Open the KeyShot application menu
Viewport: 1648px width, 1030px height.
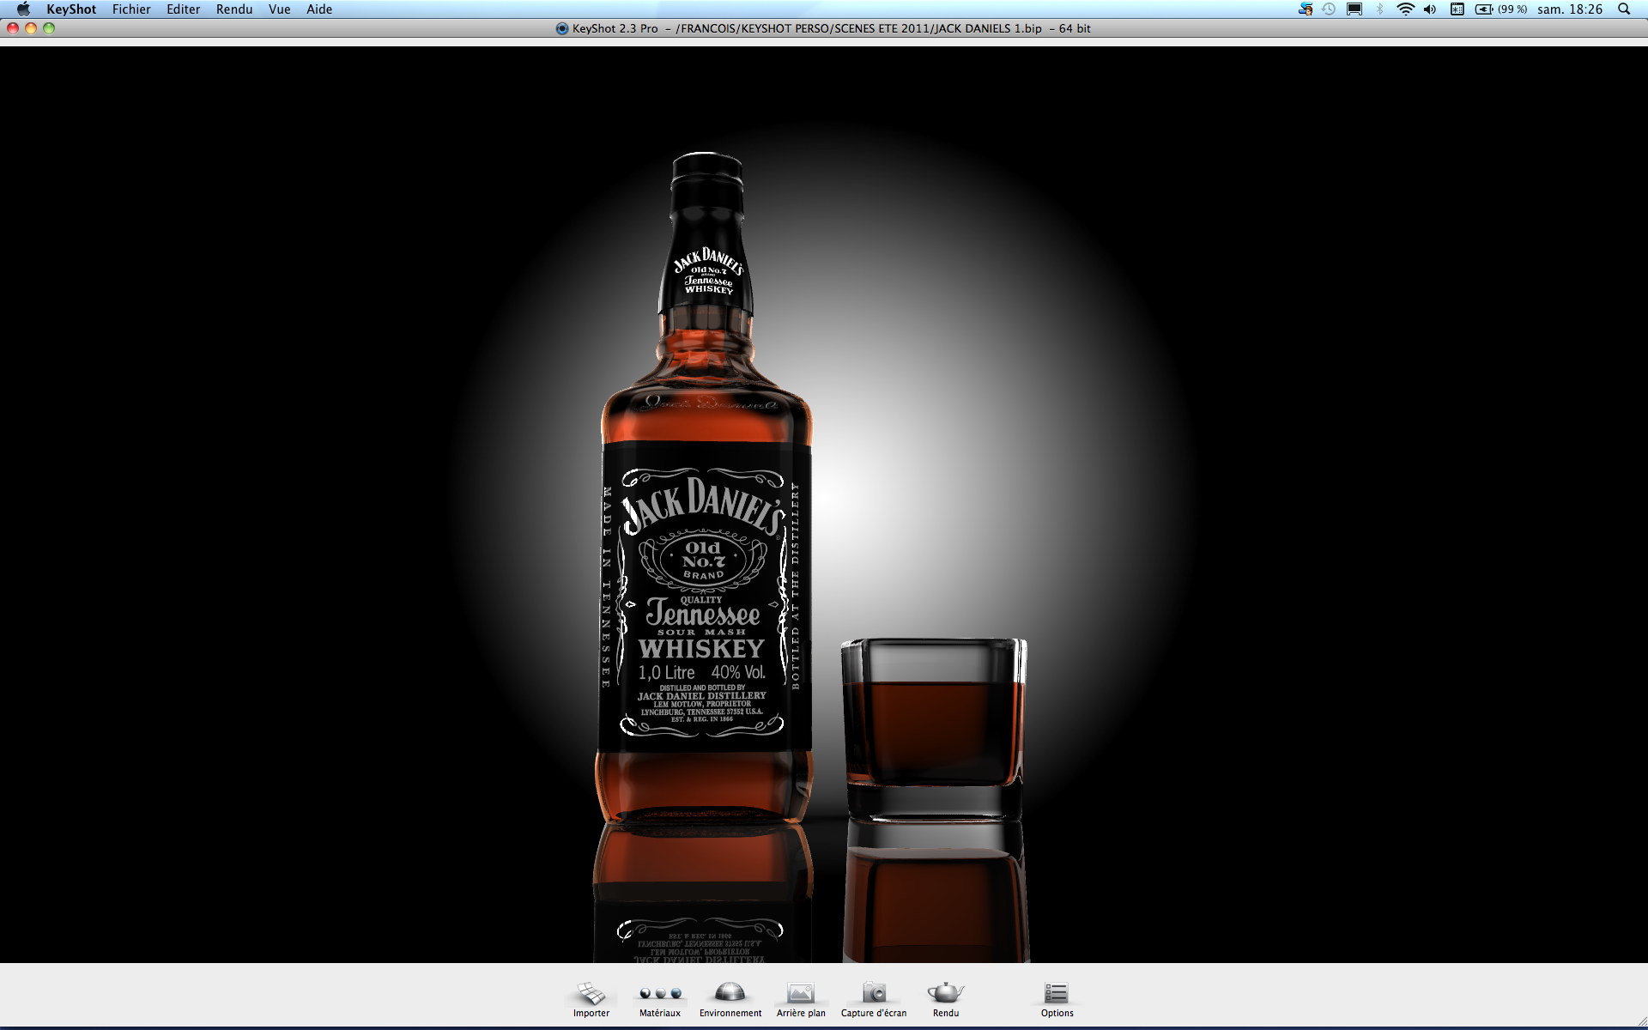(x=71, y=9)
